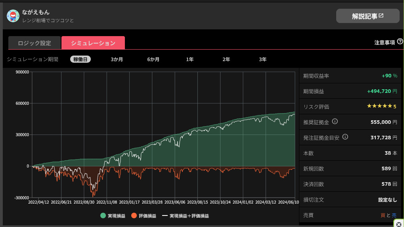
Task: Click the 本数 value 38 本
Action: coord(391,153)
